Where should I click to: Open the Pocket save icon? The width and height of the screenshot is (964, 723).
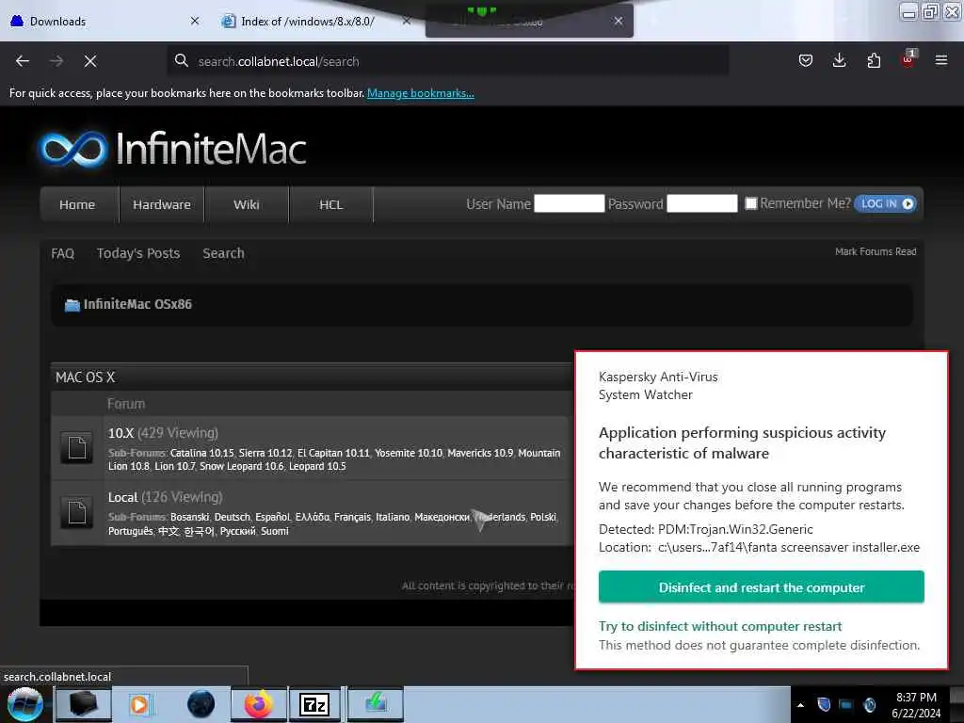click(806, 60)
